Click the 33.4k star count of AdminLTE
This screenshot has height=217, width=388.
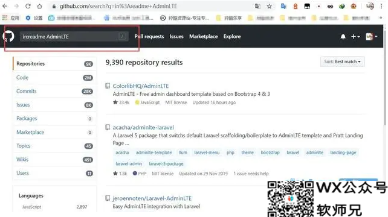pyautogui.click(x=121, y=102)
